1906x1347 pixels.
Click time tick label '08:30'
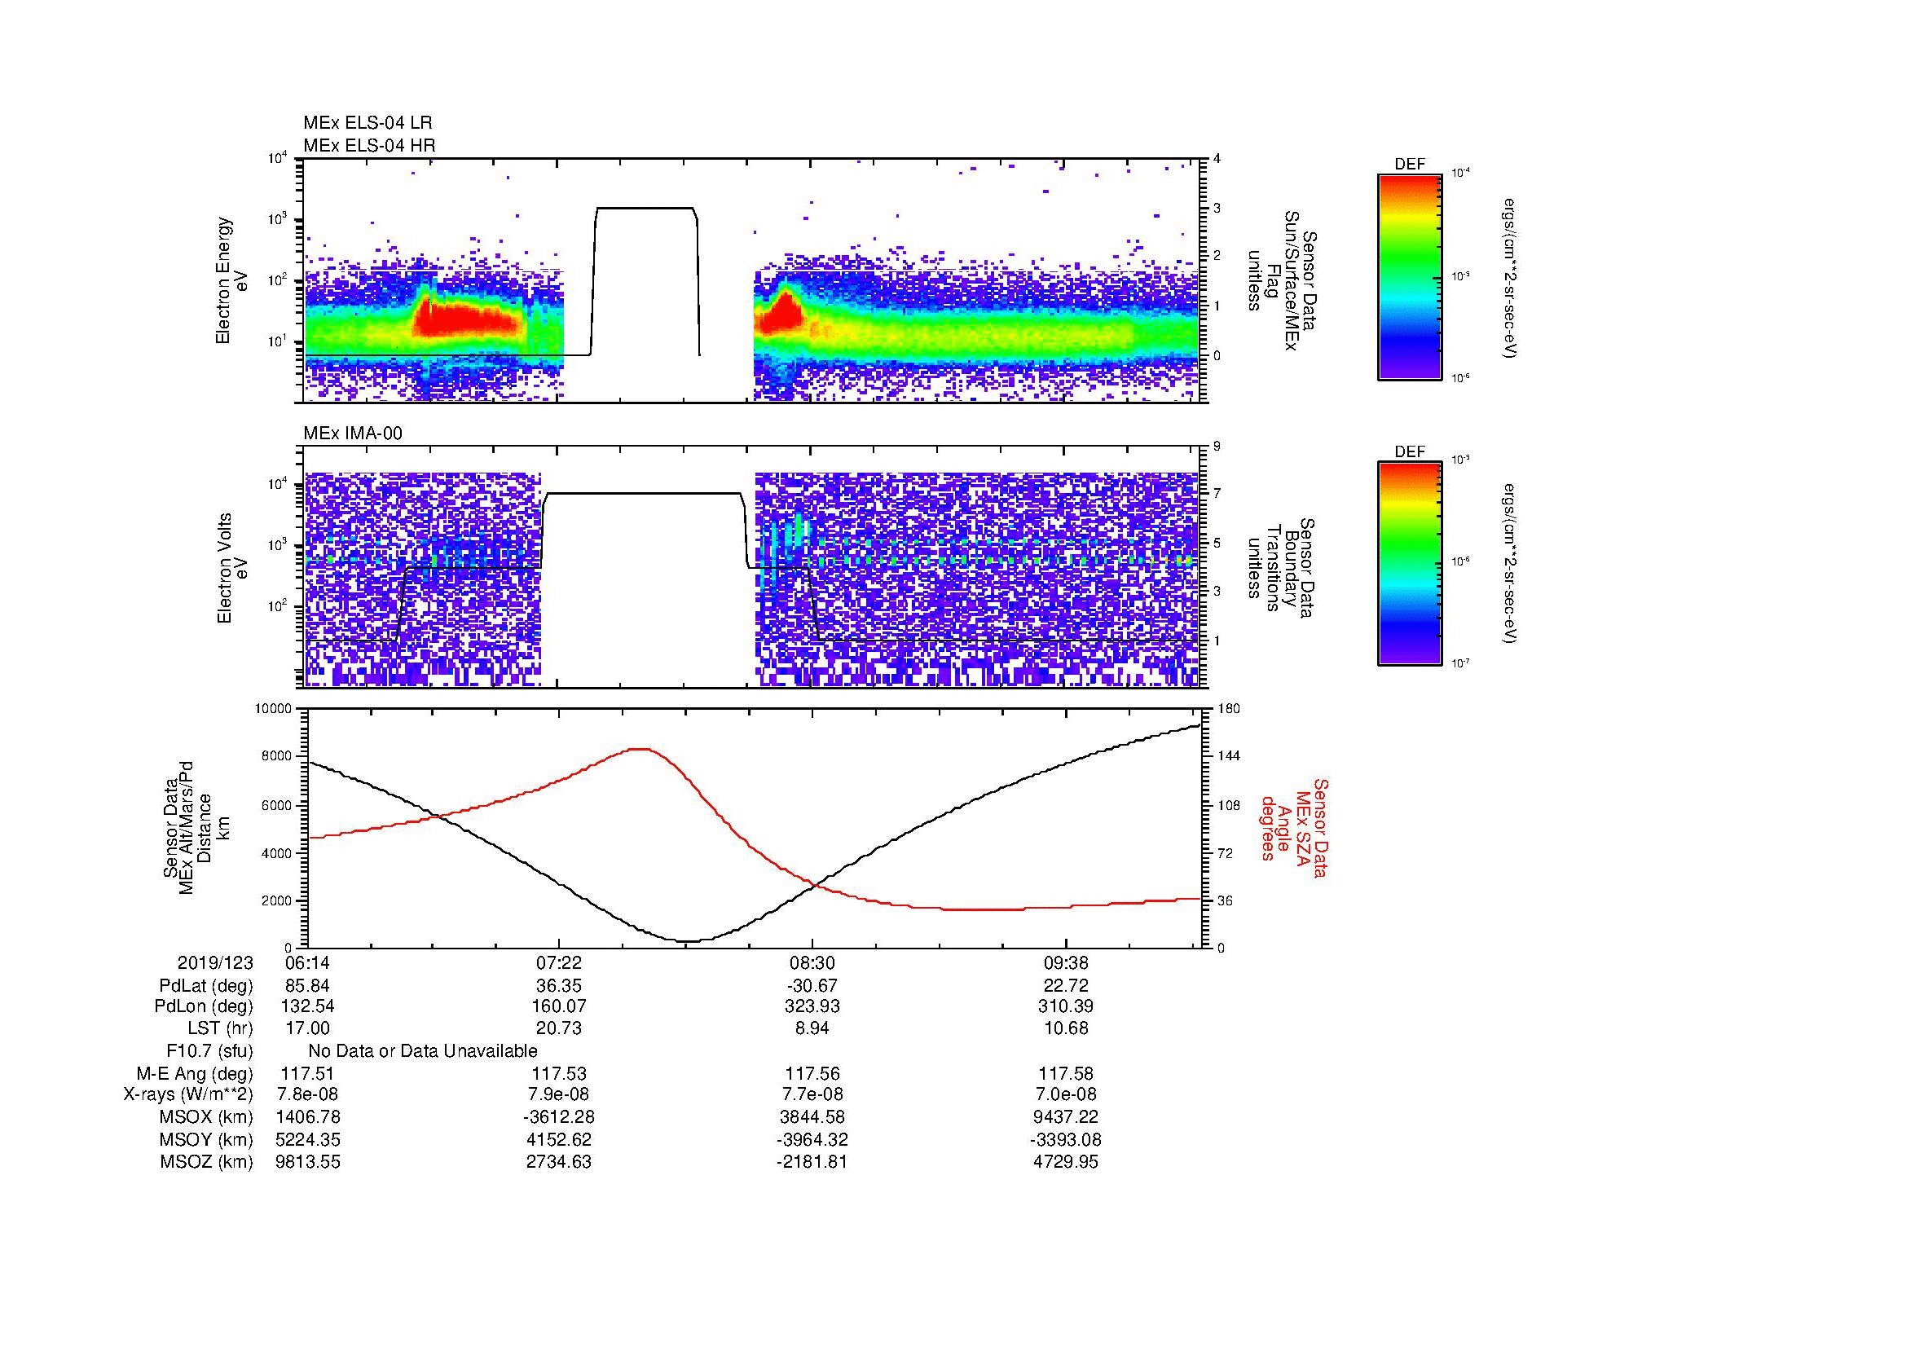pyautogui.click(x=812, y=963)
